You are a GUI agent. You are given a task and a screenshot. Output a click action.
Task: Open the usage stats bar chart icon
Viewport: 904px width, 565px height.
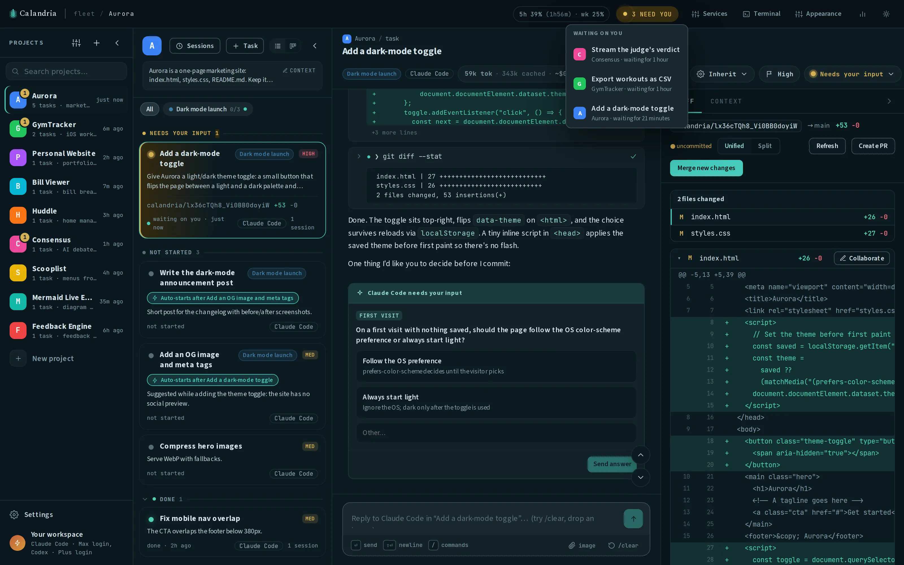tap(862, 14)
